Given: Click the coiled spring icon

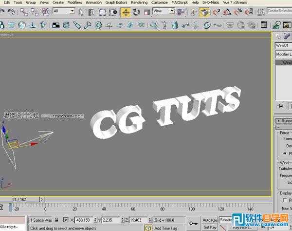Looking at the screenshot, I should pyautogui.click(x=66, y=25).
